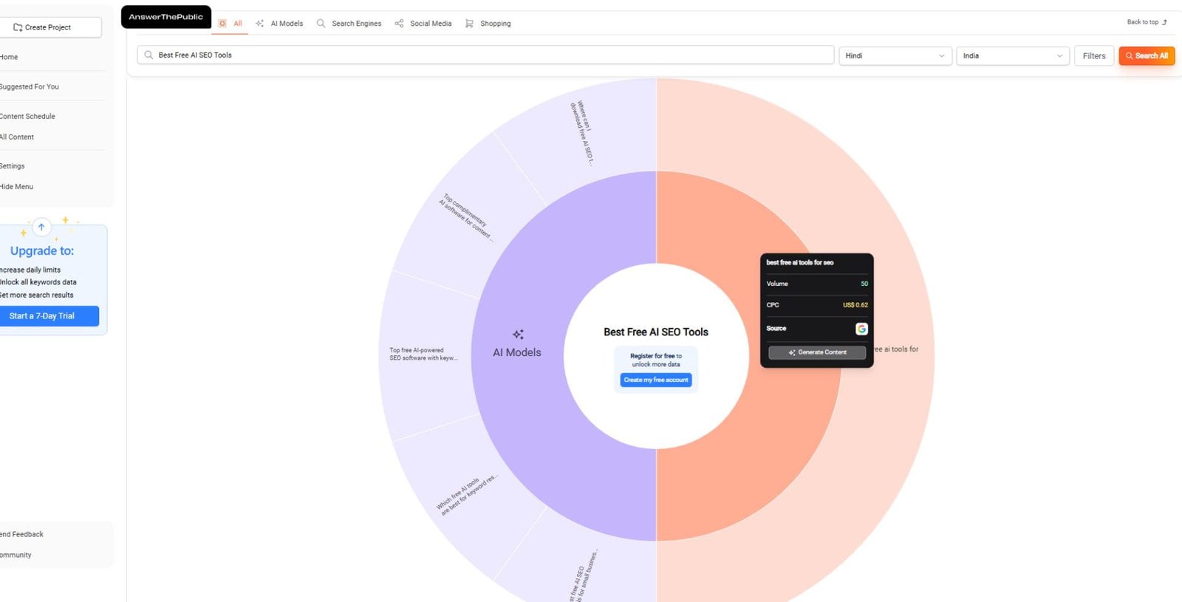
Task: Open the India country dropdown
Action: 1013,55
